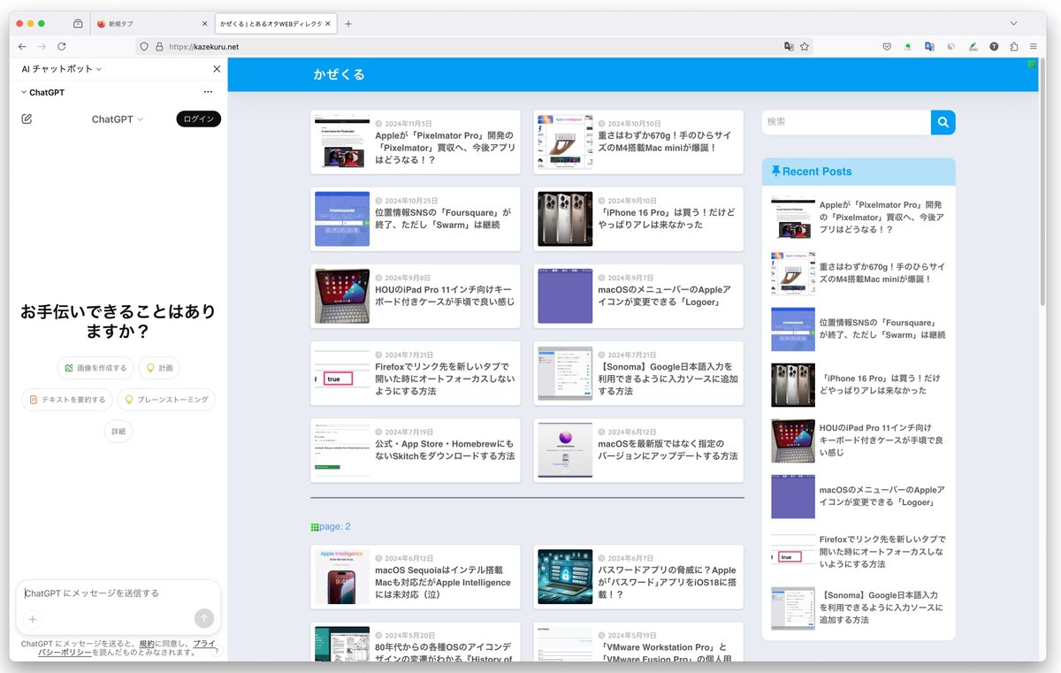1061x673 pixels.
Task: Open the Pixelmator Pro acquisition article card
Action: [416, 141]
